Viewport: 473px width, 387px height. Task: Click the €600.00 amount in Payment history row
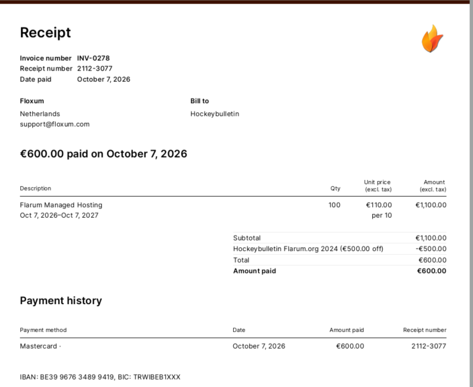point(350,346)
